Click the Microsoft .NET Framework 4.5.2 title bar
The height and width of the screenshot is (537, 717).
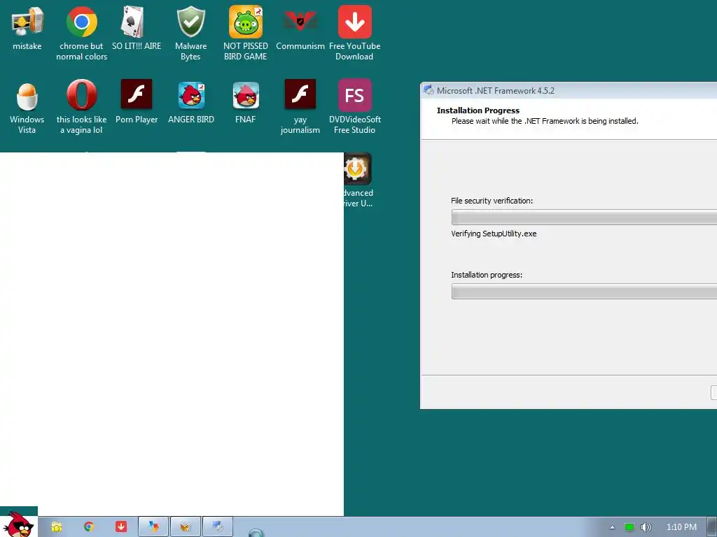569,90
